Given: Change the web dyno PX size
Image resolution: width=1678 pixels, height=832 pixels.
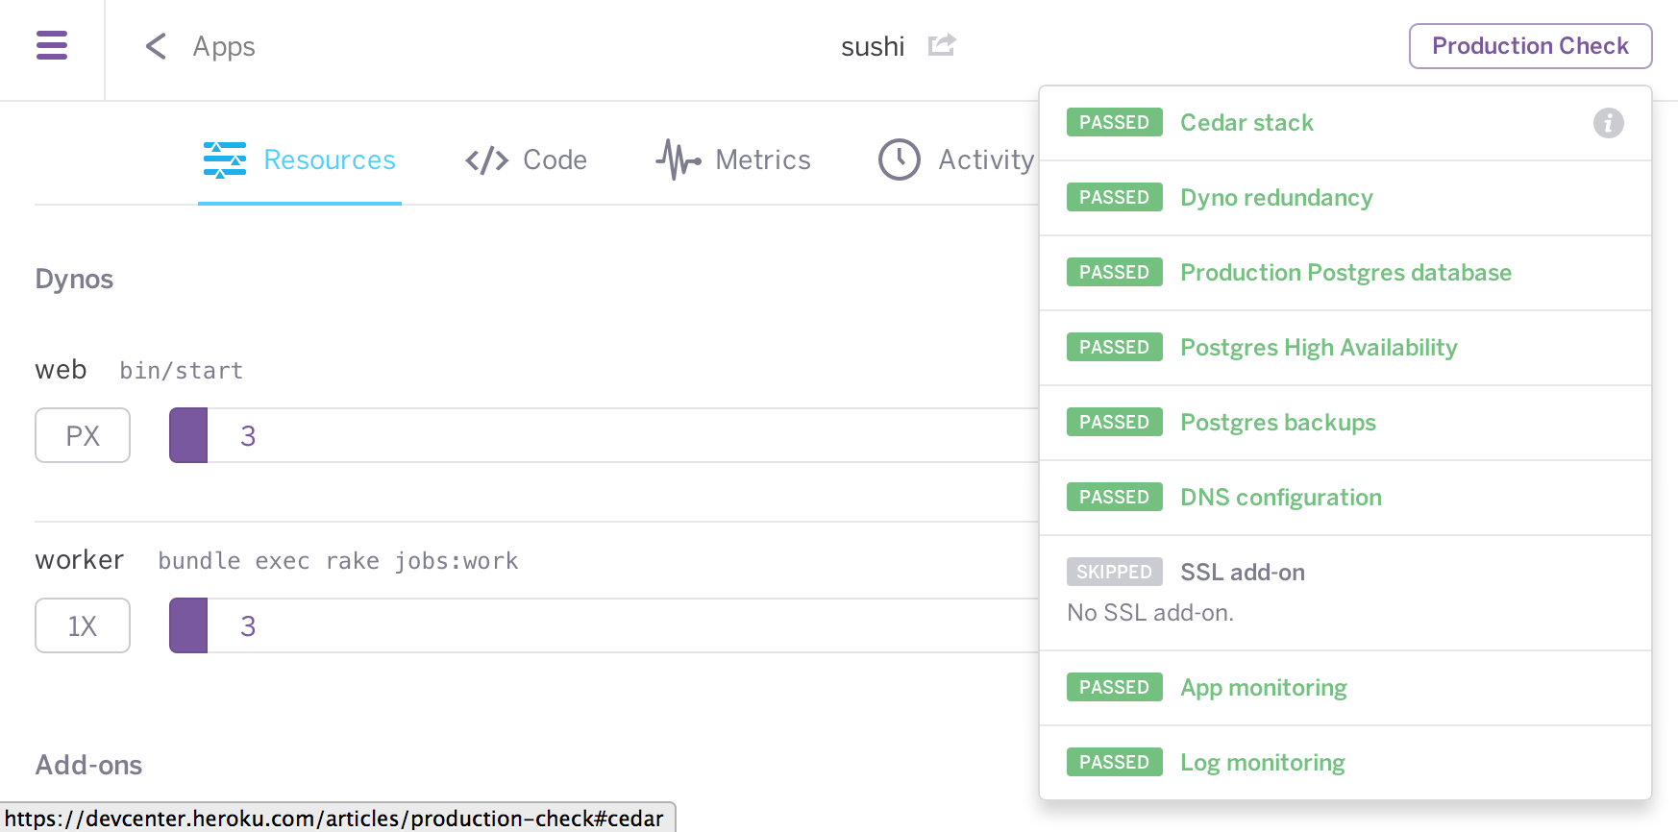Looking at the screenshot, I should tap(83, 435).
